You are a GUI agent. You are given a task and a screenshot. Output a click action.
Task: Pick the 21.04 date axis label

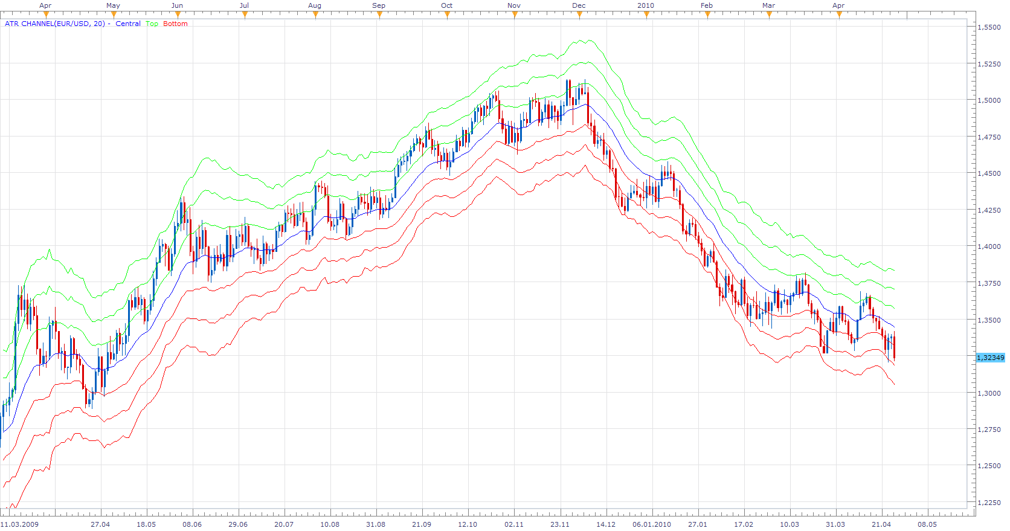coord(881,524)
